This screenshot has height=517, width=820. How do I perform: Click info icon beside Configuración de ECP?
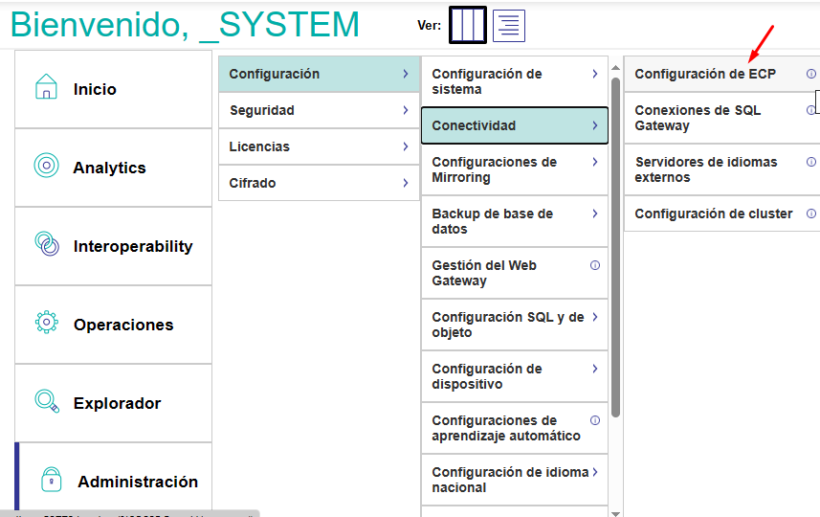click(x=810, y=74)
